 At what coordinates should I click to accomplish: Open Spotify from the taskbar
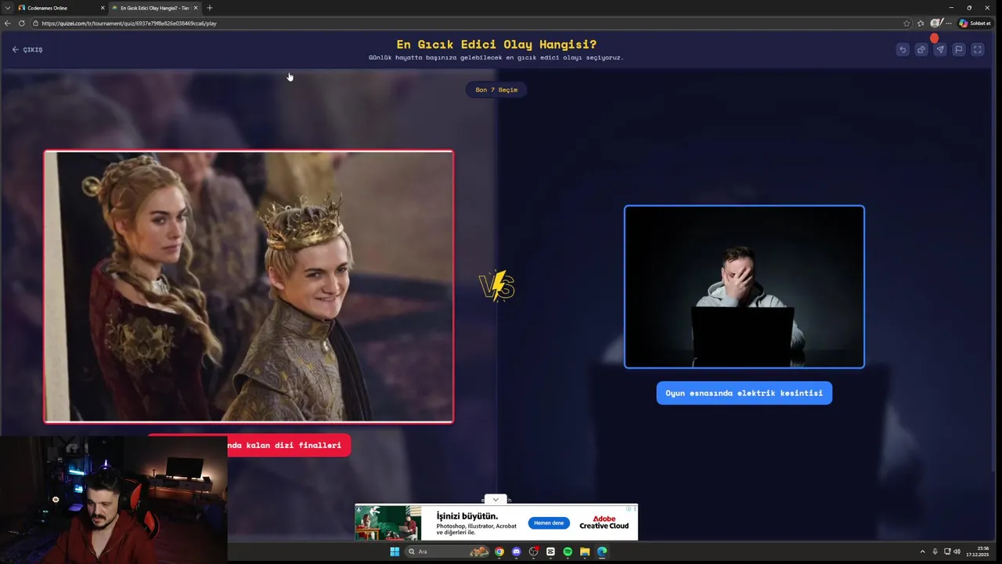[x=568, y=551]
